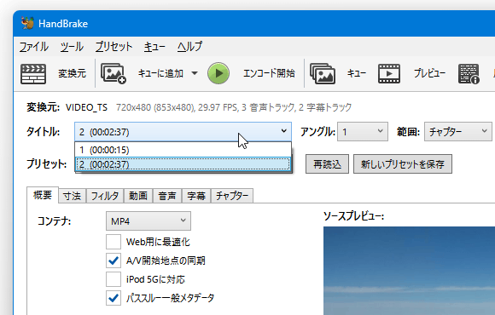Switch to the 寸法 tab
This screenshot has height=315, width=495.
click(x=72, y=196)
